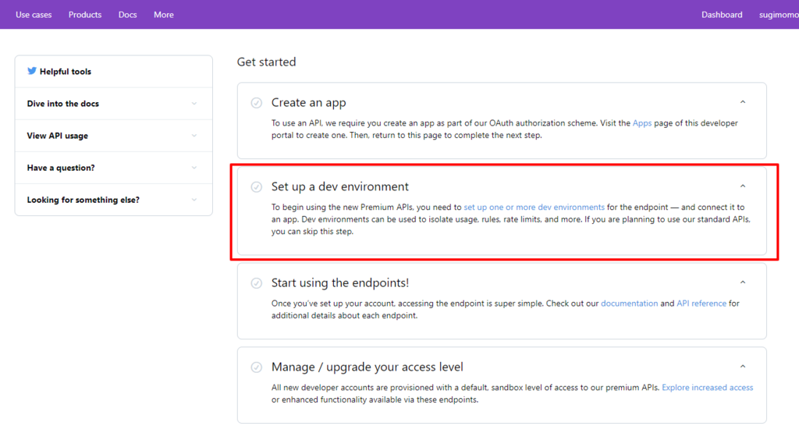799x426 pixels.
Task: Collapse the Set up a dev environment chevron
Action: (x=743, y=186)
